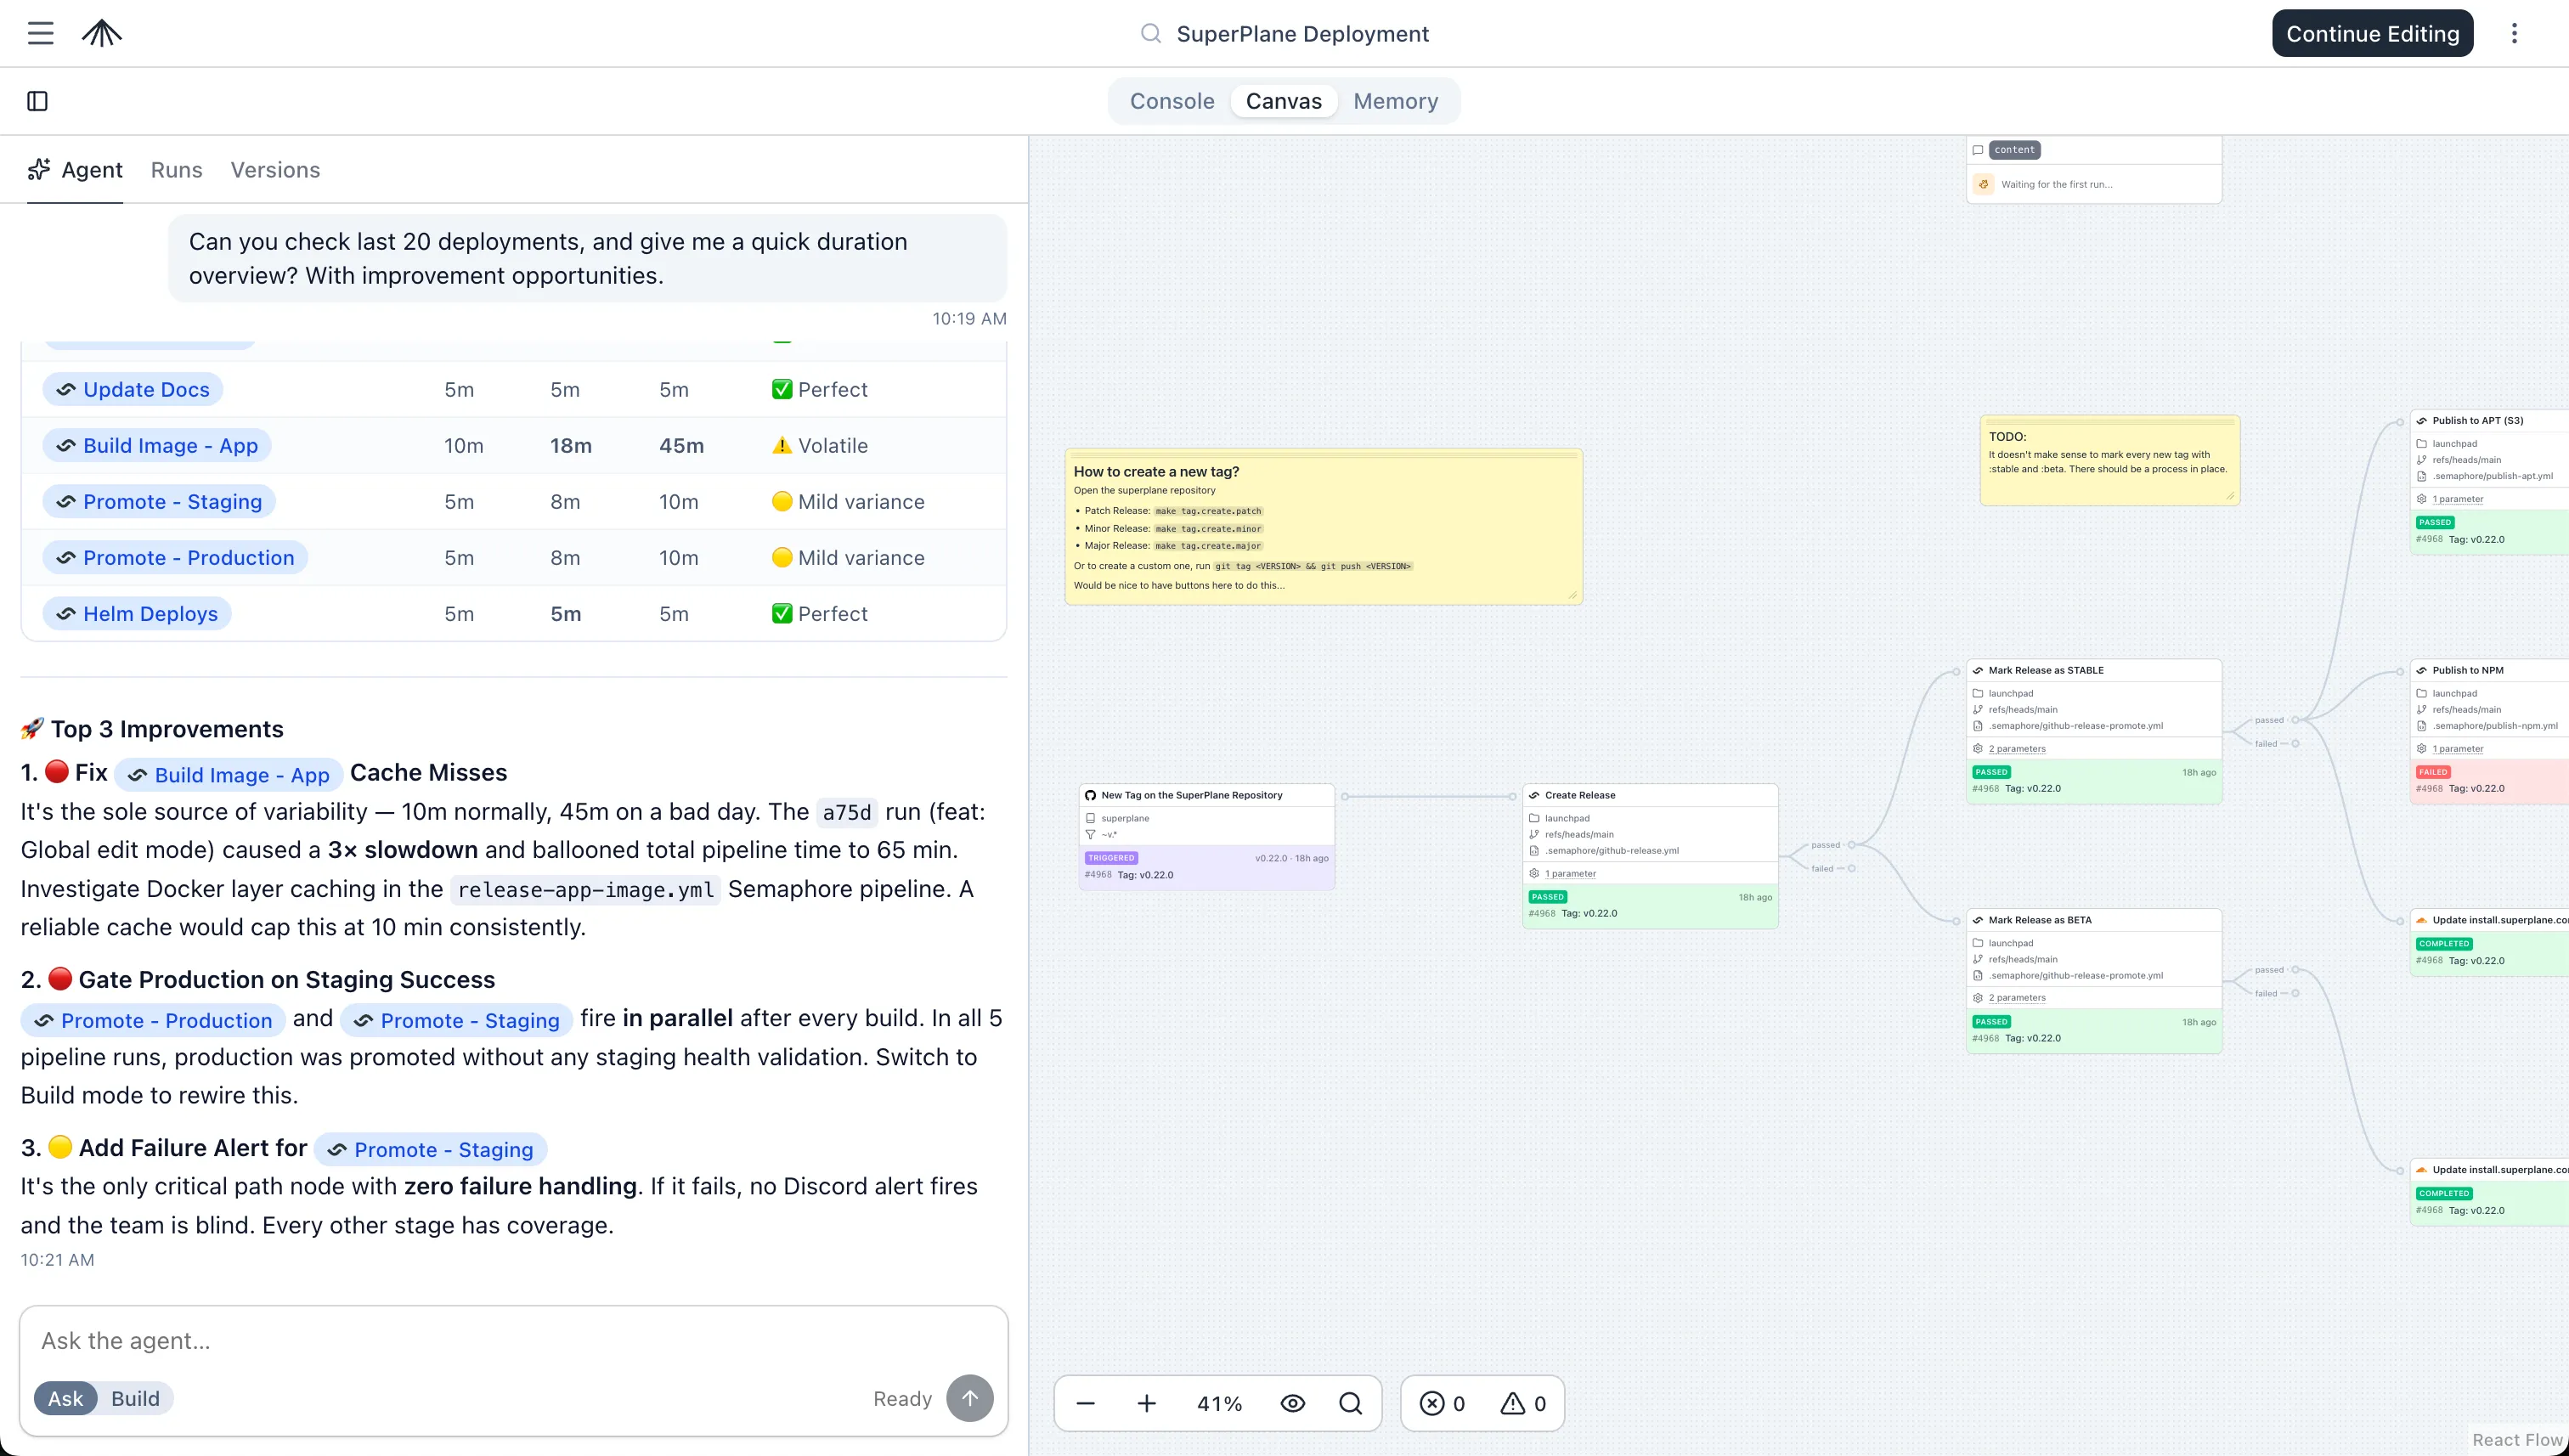This screenshot has height=1456, width=2569.
Task: Click 2 parameters link in Mark Release as STABLE
Action: click(2016, 748)
